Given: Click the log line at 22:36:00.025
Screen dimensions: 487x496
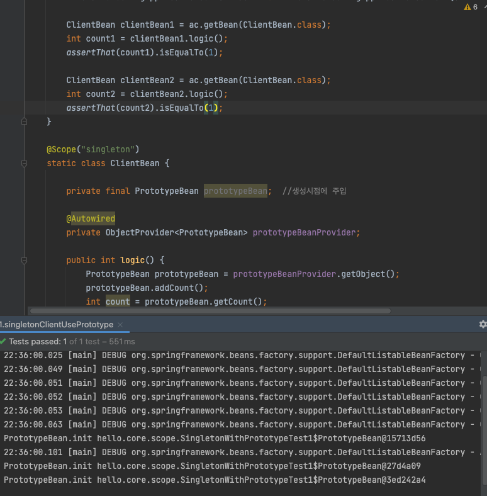Looking at the screenshot, I should coord(240,355).
